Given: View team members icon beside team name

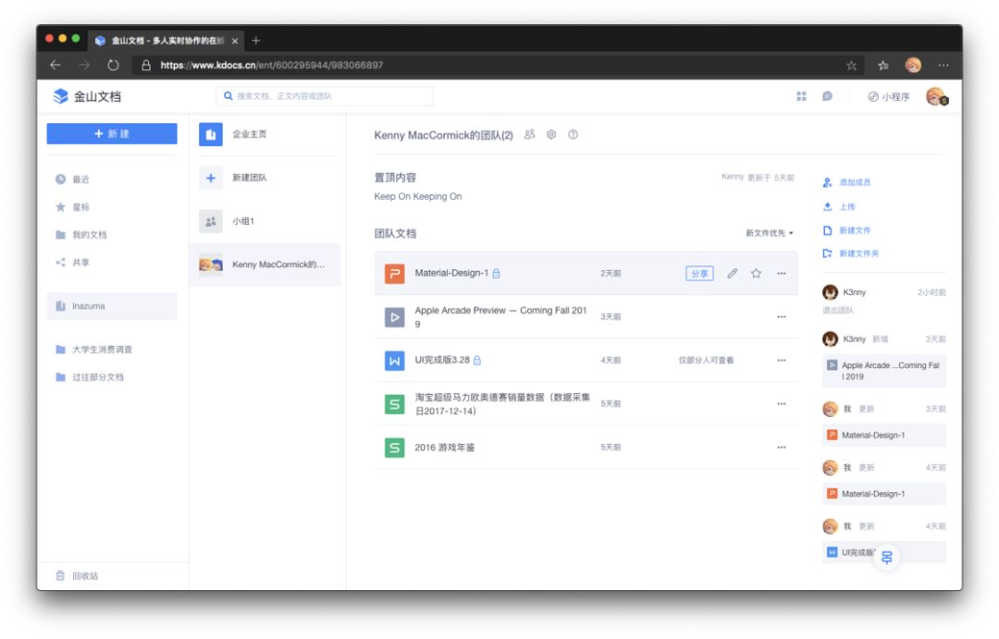Looking at the screenshot, I should [x=529, y=134].
